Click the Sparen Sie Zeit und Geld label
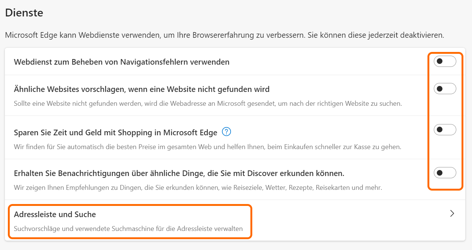Screen dimensions: 472x250 pos(115,133)
